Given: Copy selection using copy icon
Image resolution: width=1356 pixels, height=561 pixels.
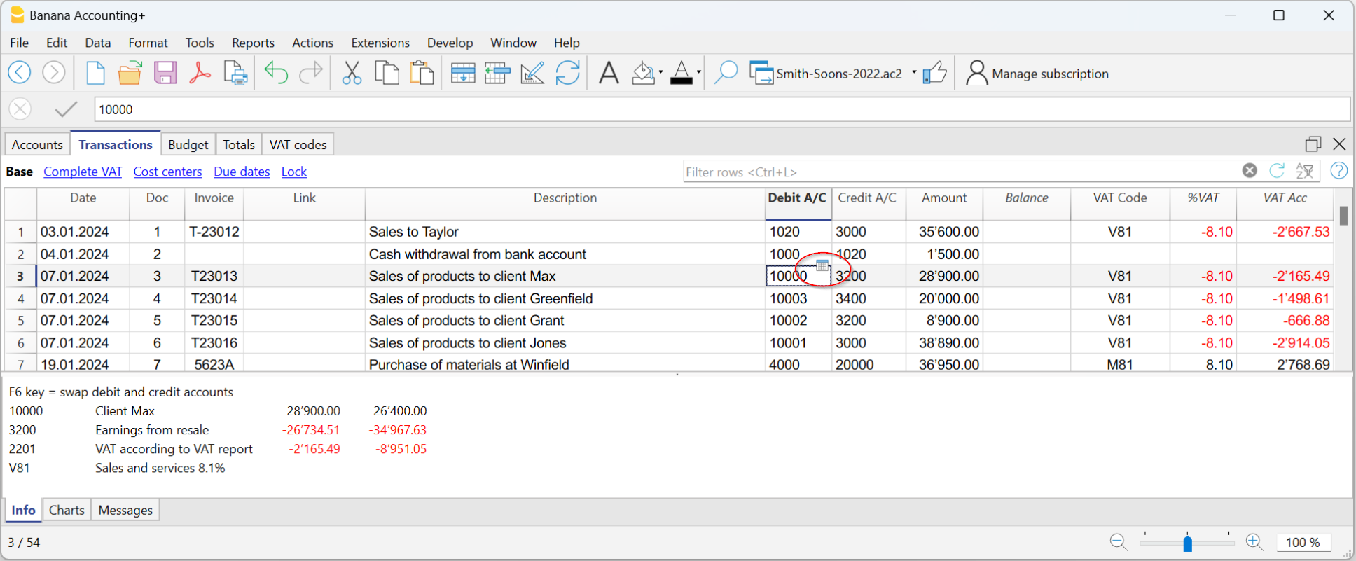Looking at the screenshot, I should pyautogui.click(x=387, y=72).
